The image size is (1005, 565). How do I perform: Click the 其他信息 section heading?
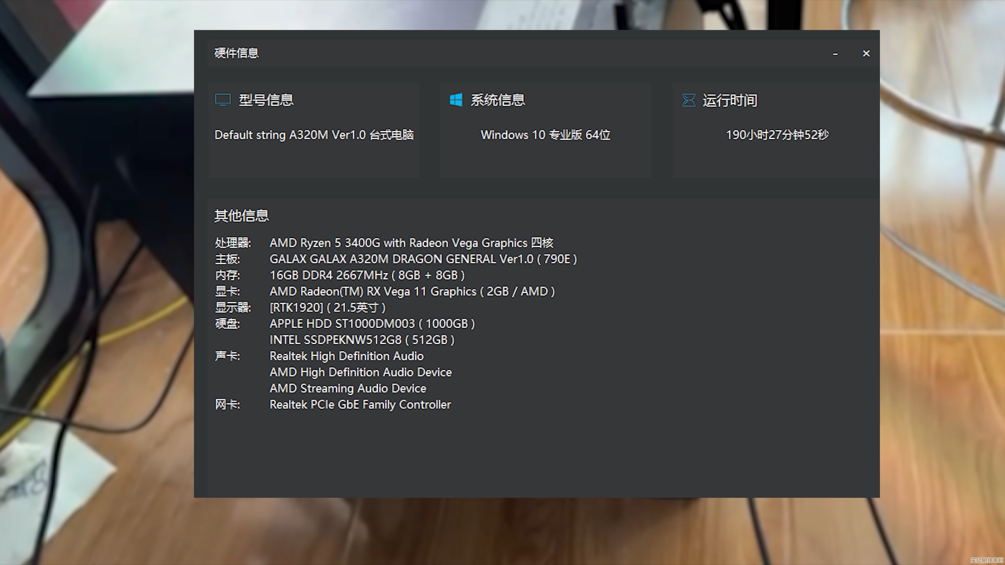coord(242,216)
